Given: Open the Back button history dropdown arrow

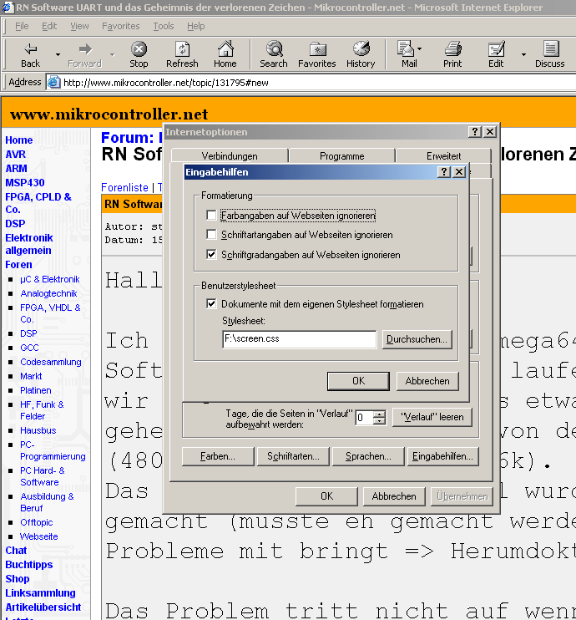Looking at the screenshot, I should [x=58, y=54].
